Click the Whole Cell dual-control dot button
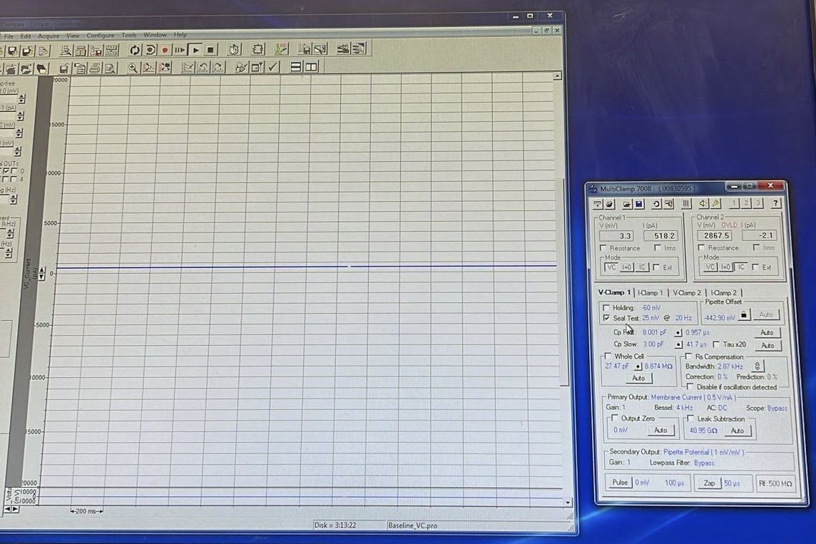This screenshot has width=816, height=544. [638, 366]
